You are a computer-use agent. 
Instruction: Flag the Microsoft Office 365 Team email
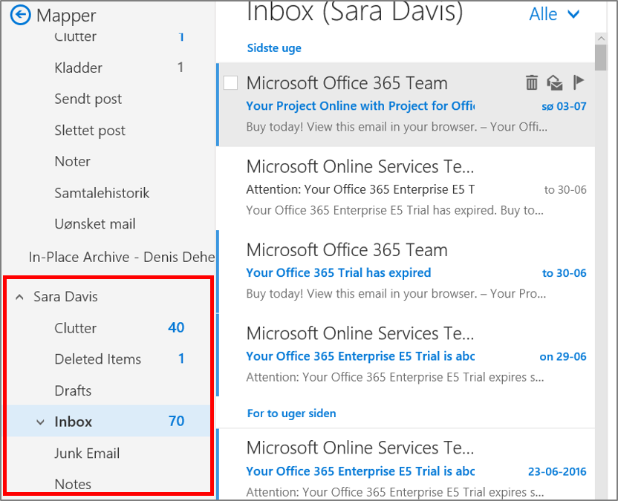pyautogui.click(x=579, y=82)
